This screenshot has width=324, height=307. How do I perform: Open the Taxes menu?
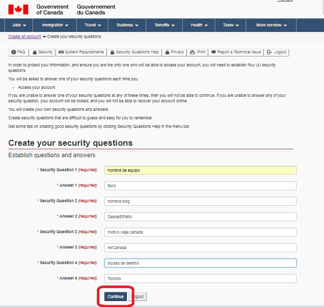pyautogui.click(x=231, y=25)
